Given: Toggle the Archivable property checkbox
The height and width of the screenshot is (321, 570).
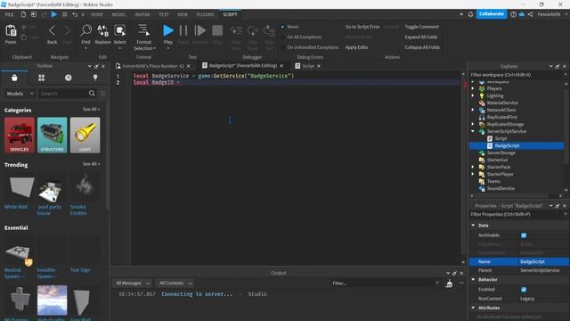Looking at the screenshot, I should pyautogui.click(x=524, y=235).
